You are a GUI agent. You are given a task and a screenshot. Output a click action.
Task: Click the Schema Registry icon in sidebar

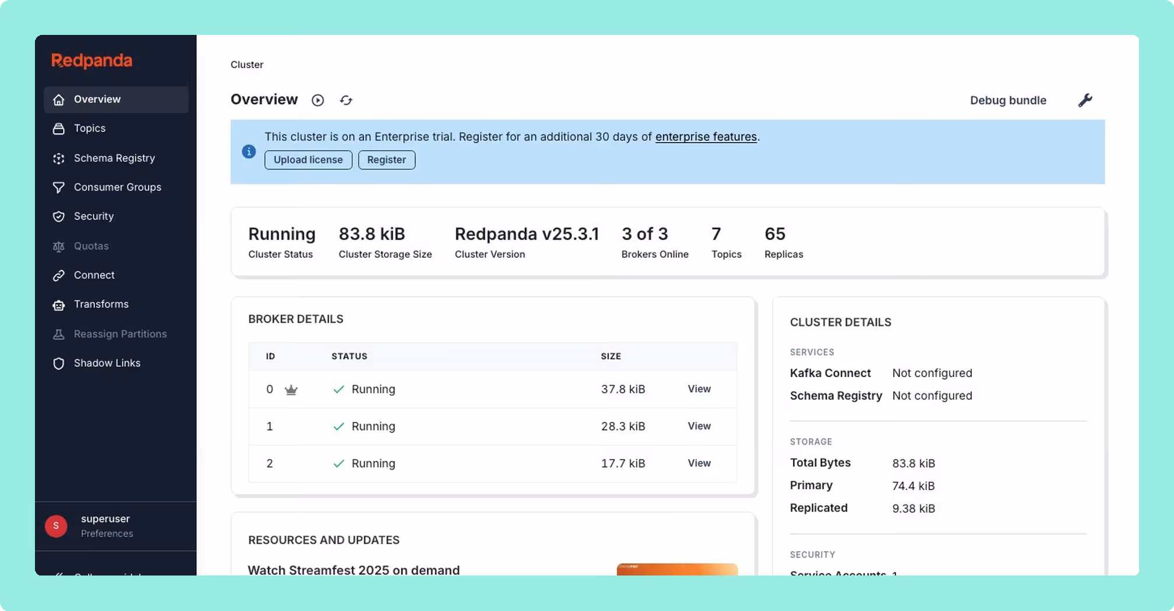(x=59, y=158)
